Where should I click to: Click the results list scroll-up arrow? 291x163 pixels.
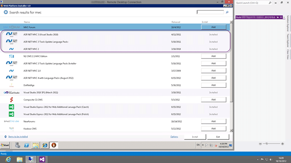pos(231,22)
